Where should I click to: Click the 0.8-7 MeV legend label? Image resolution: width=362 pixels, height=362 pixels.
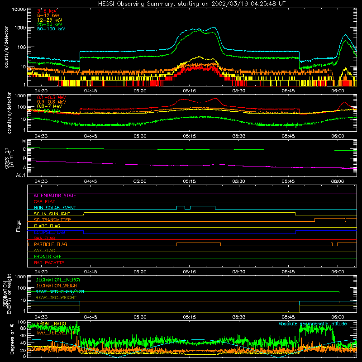(x=49, y=106)
